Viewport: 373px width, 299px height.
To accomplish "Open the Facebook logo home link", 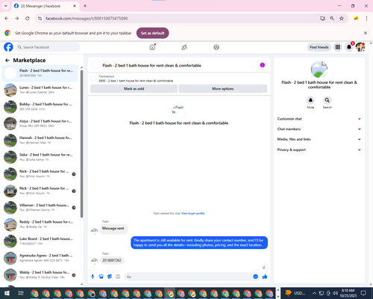I will click(8, 47).
